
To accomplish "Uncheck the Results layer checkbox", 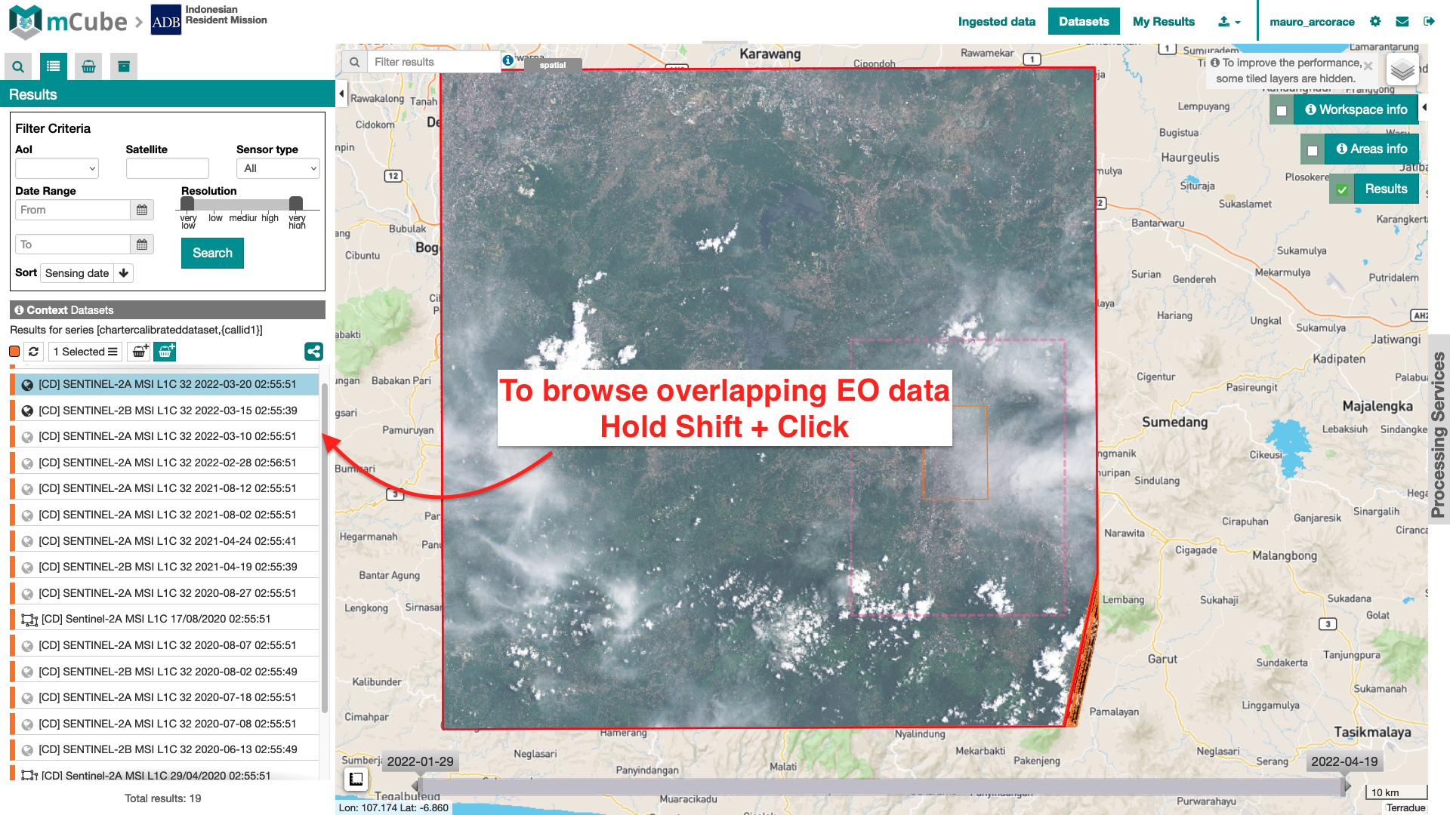I will tap(1342, 190).
